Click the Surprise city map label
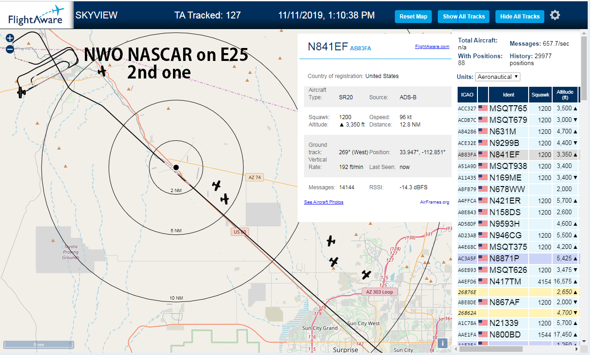 [x=346, y=350]
